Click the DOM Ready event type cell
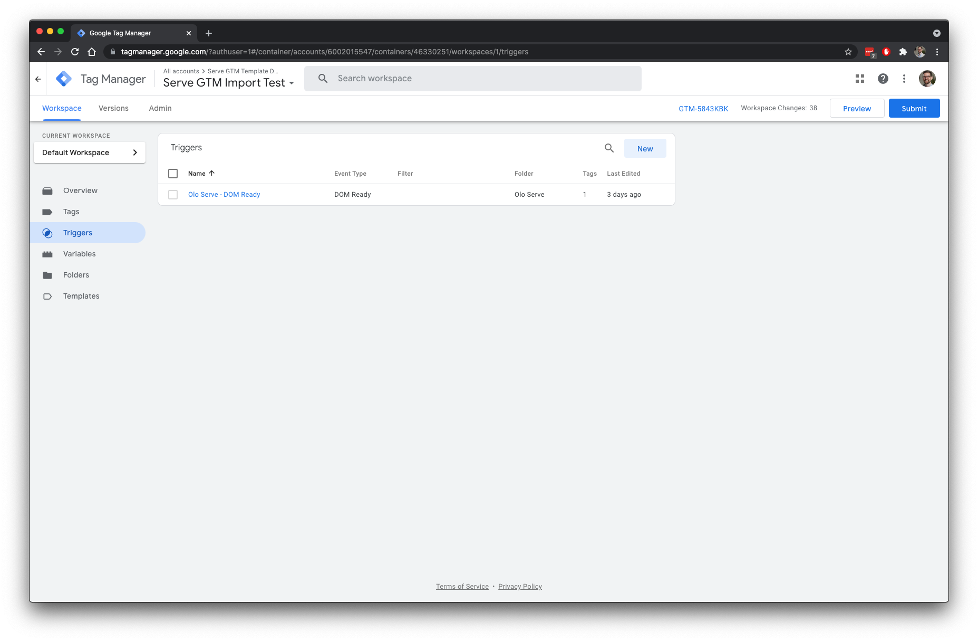Screen dimensions: 978x641 coord(353,195)
